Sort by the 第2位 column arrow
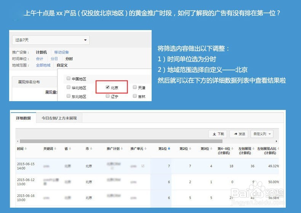This screenshot has width=301, height=213. (x=190, y=149)
